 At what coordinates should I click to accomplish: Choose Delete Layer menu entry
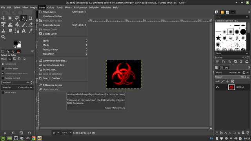point(63,34)
